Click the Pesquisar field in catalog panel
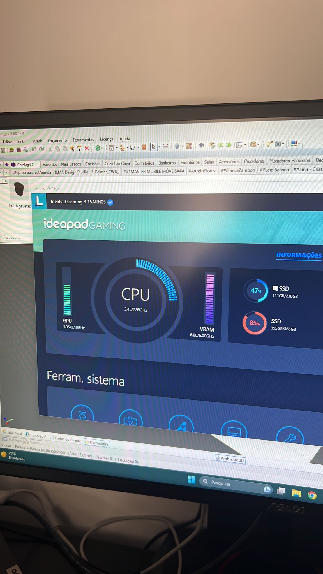The width and height of the screenshot is (323, 574). click(16, 237)
